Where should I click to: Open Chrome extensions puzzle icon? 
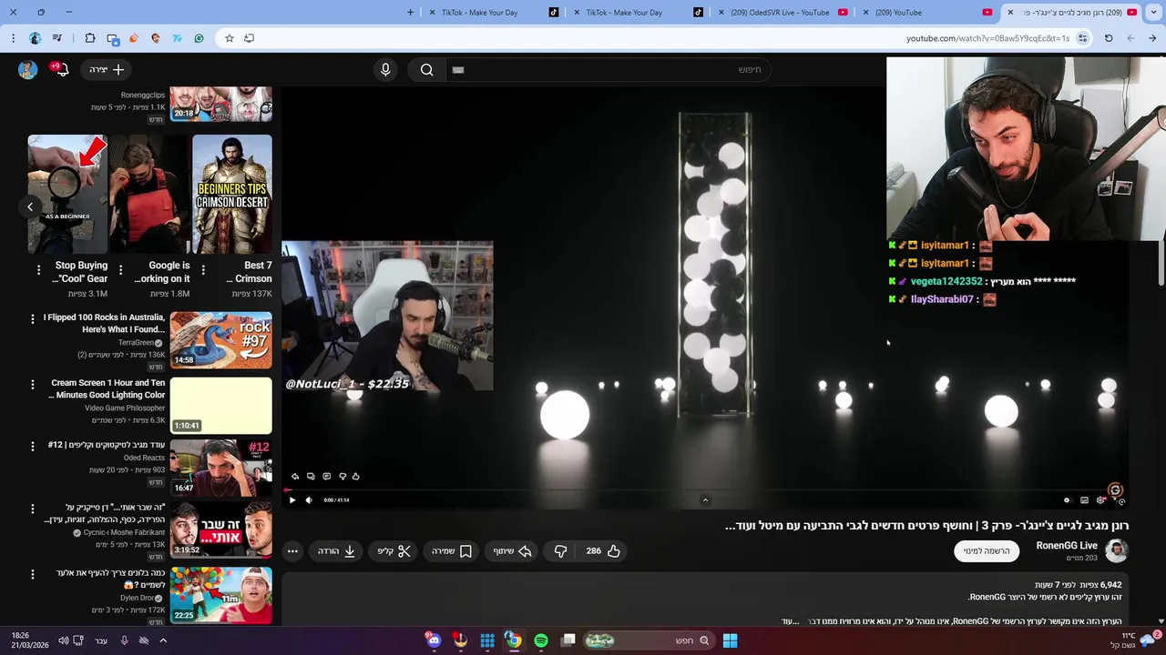point(90,38)
